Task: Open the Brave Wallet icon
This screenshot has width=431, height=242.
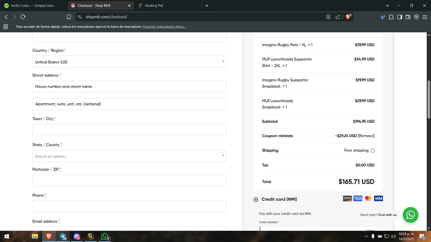Action: point(408,17)
